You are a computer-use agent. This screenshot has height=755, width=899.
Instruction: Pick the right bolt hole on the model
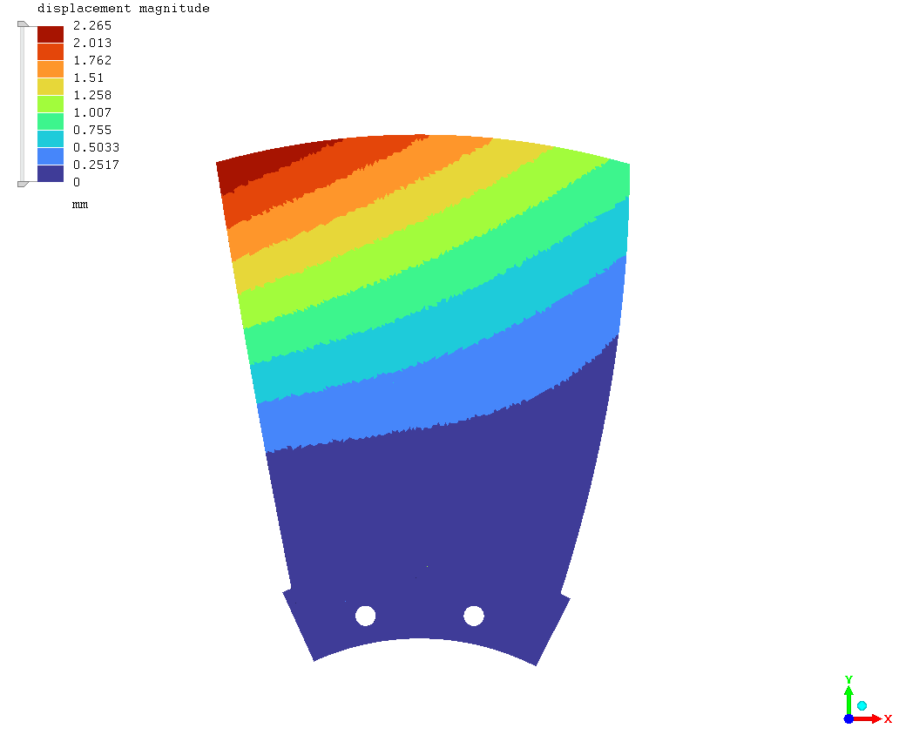pyautogui.click(x=474, y=616)
